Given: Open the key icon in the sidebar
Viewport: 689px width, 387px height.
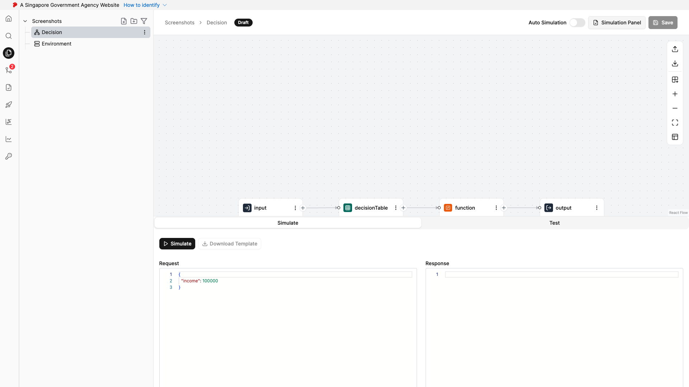Looking at the screenshot, I should pyautogui.click(x=9, y=156).
